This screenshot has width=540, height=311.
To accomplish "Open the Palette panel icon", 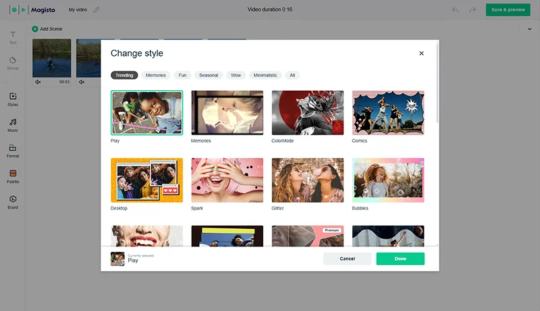I will tap(12, 175).
